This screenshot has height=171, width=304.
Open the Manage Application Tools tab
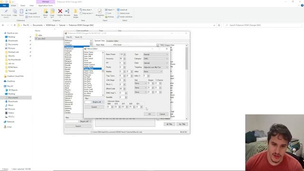click(x=46, y=5)
